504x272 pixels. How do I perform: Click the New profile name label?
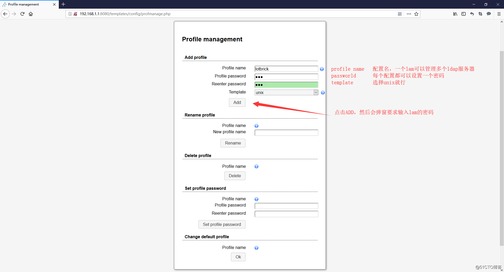point(229,132)
